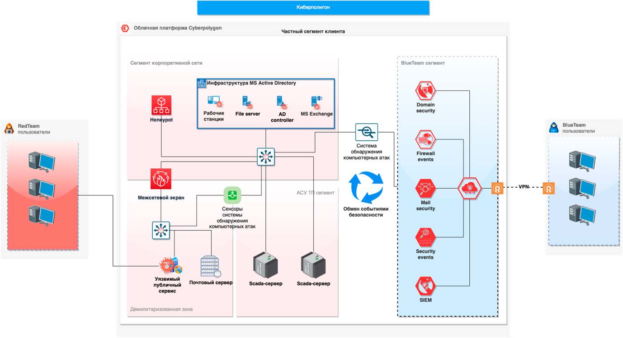
Task: Click the orange VPN endpoint beside BlueTeam пользователи panel
Action: tap(549, 188)
